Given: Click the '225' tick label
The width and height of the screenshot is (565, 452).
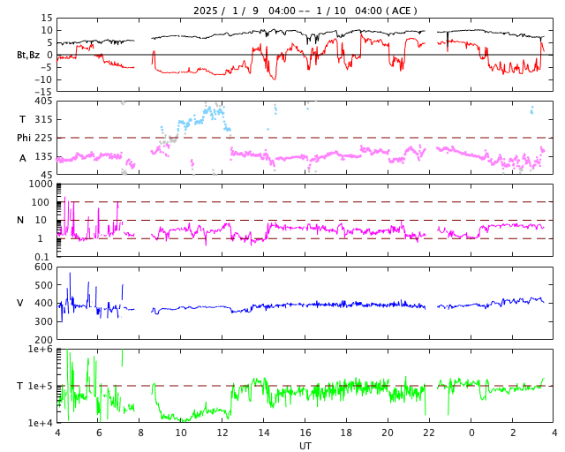Looking at the screenshot, I should 43,138.
